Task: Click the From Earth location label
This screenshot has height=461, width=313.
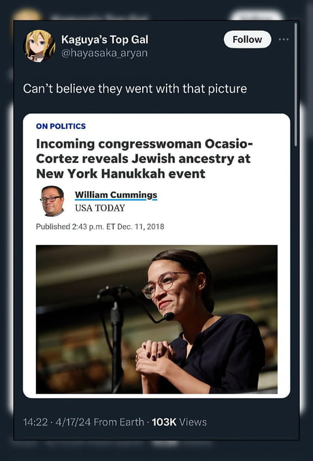Action: pos(119,422)
